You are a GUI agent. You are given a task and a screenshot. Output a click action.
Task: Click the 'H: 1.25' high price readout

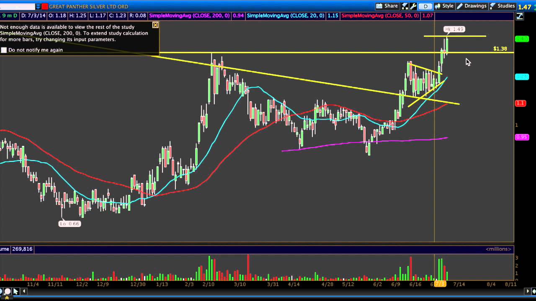78,15
